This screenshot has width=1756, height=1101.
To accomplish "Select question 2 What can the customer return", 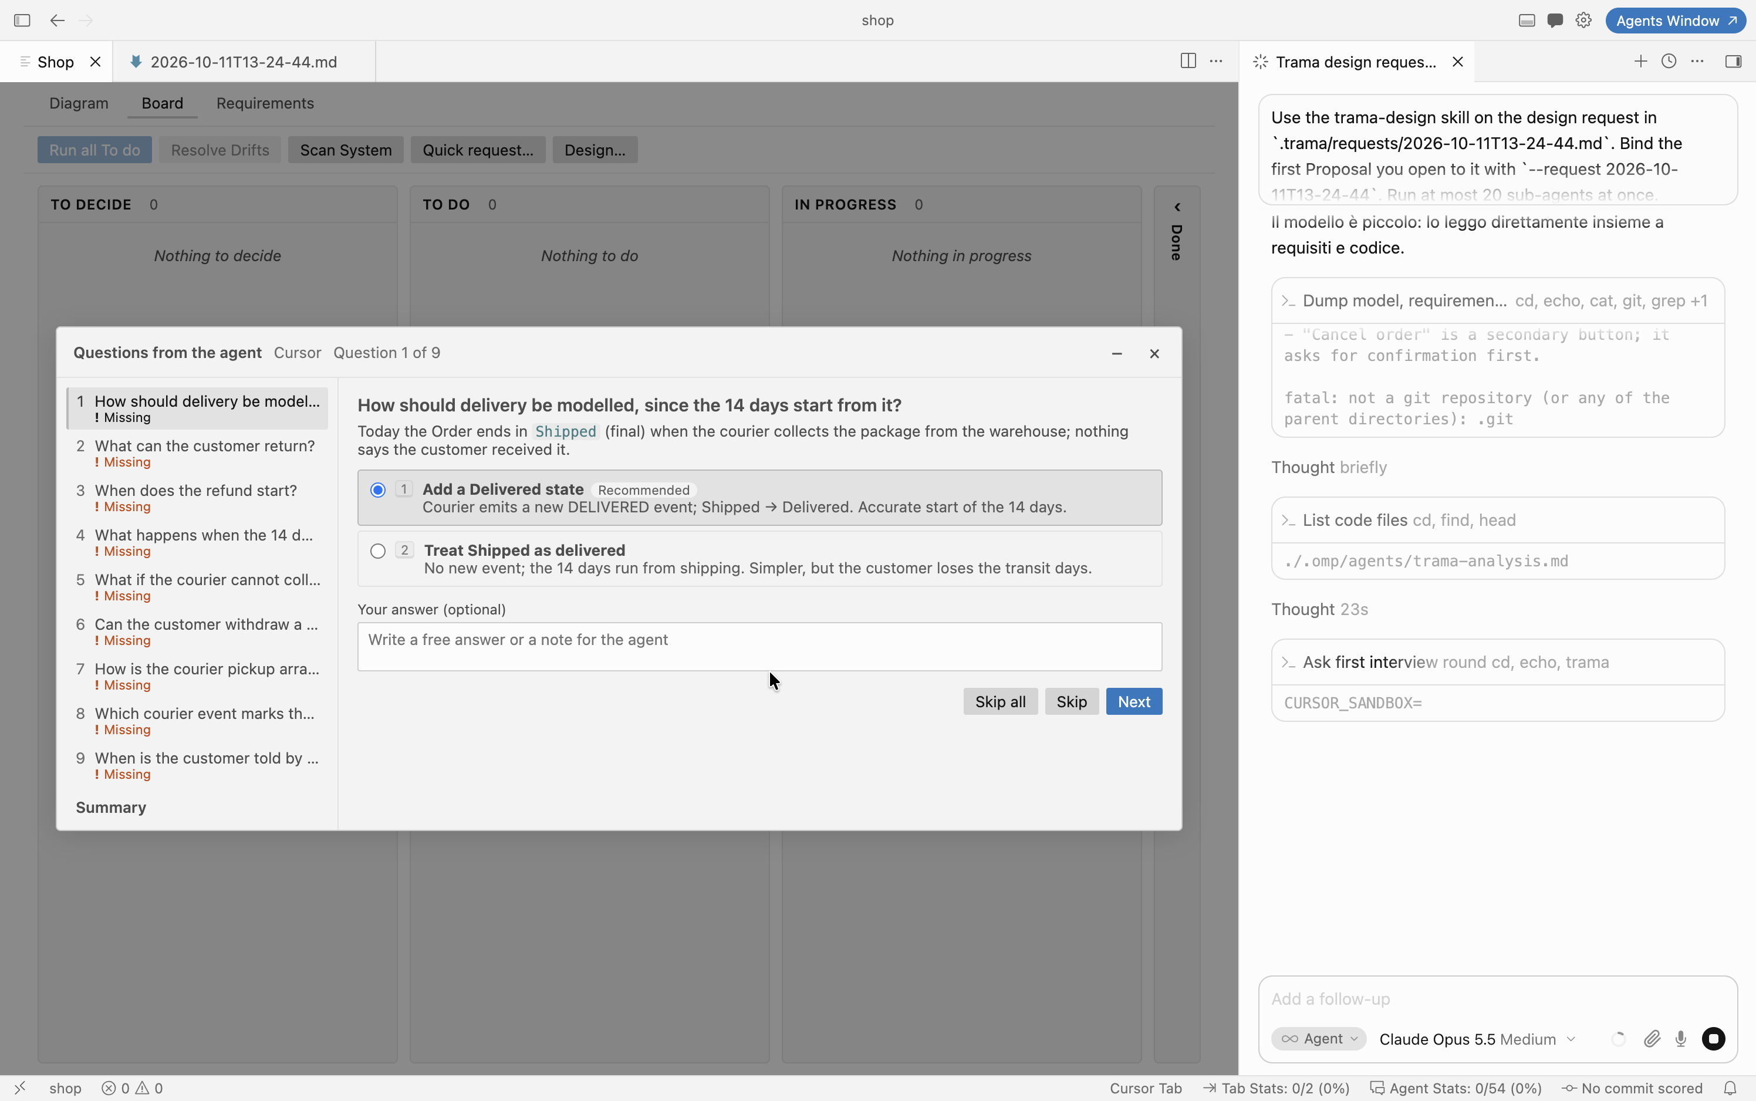I will coord(197,453).
